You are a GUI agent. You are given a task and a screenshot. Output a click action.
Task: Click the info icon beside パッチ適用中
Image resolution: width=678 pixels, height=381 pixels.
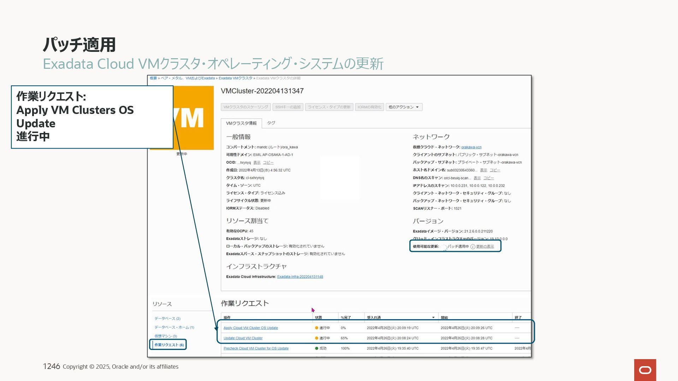pyautogui.click(x=472, y=247)
